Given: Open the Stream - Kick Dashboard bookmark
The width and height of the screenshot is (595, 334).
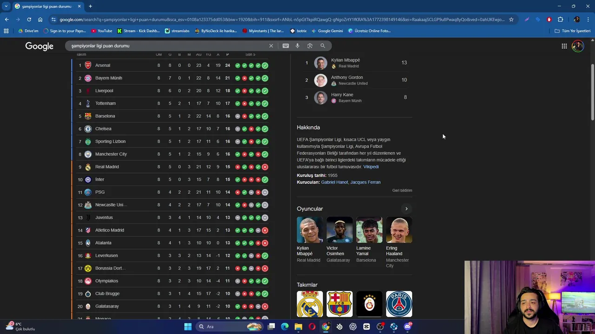Looking at the screenshot, I should (x=139, y=31).
